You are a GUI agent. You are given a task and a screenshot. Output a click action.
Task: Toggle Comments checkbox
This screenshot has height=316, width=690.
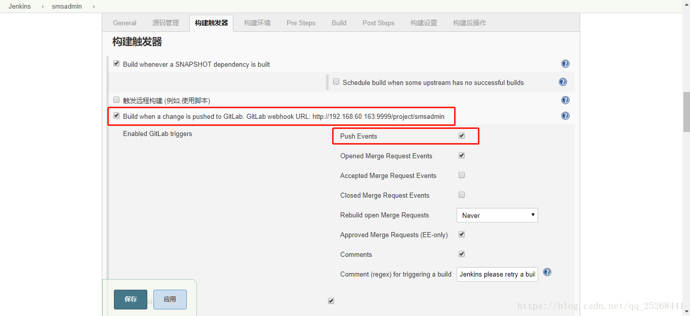click(462, 254)
